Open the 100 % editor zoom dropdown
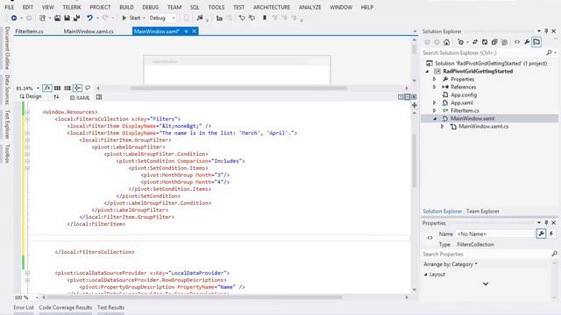The image size is (561, 315). (37, 297)
